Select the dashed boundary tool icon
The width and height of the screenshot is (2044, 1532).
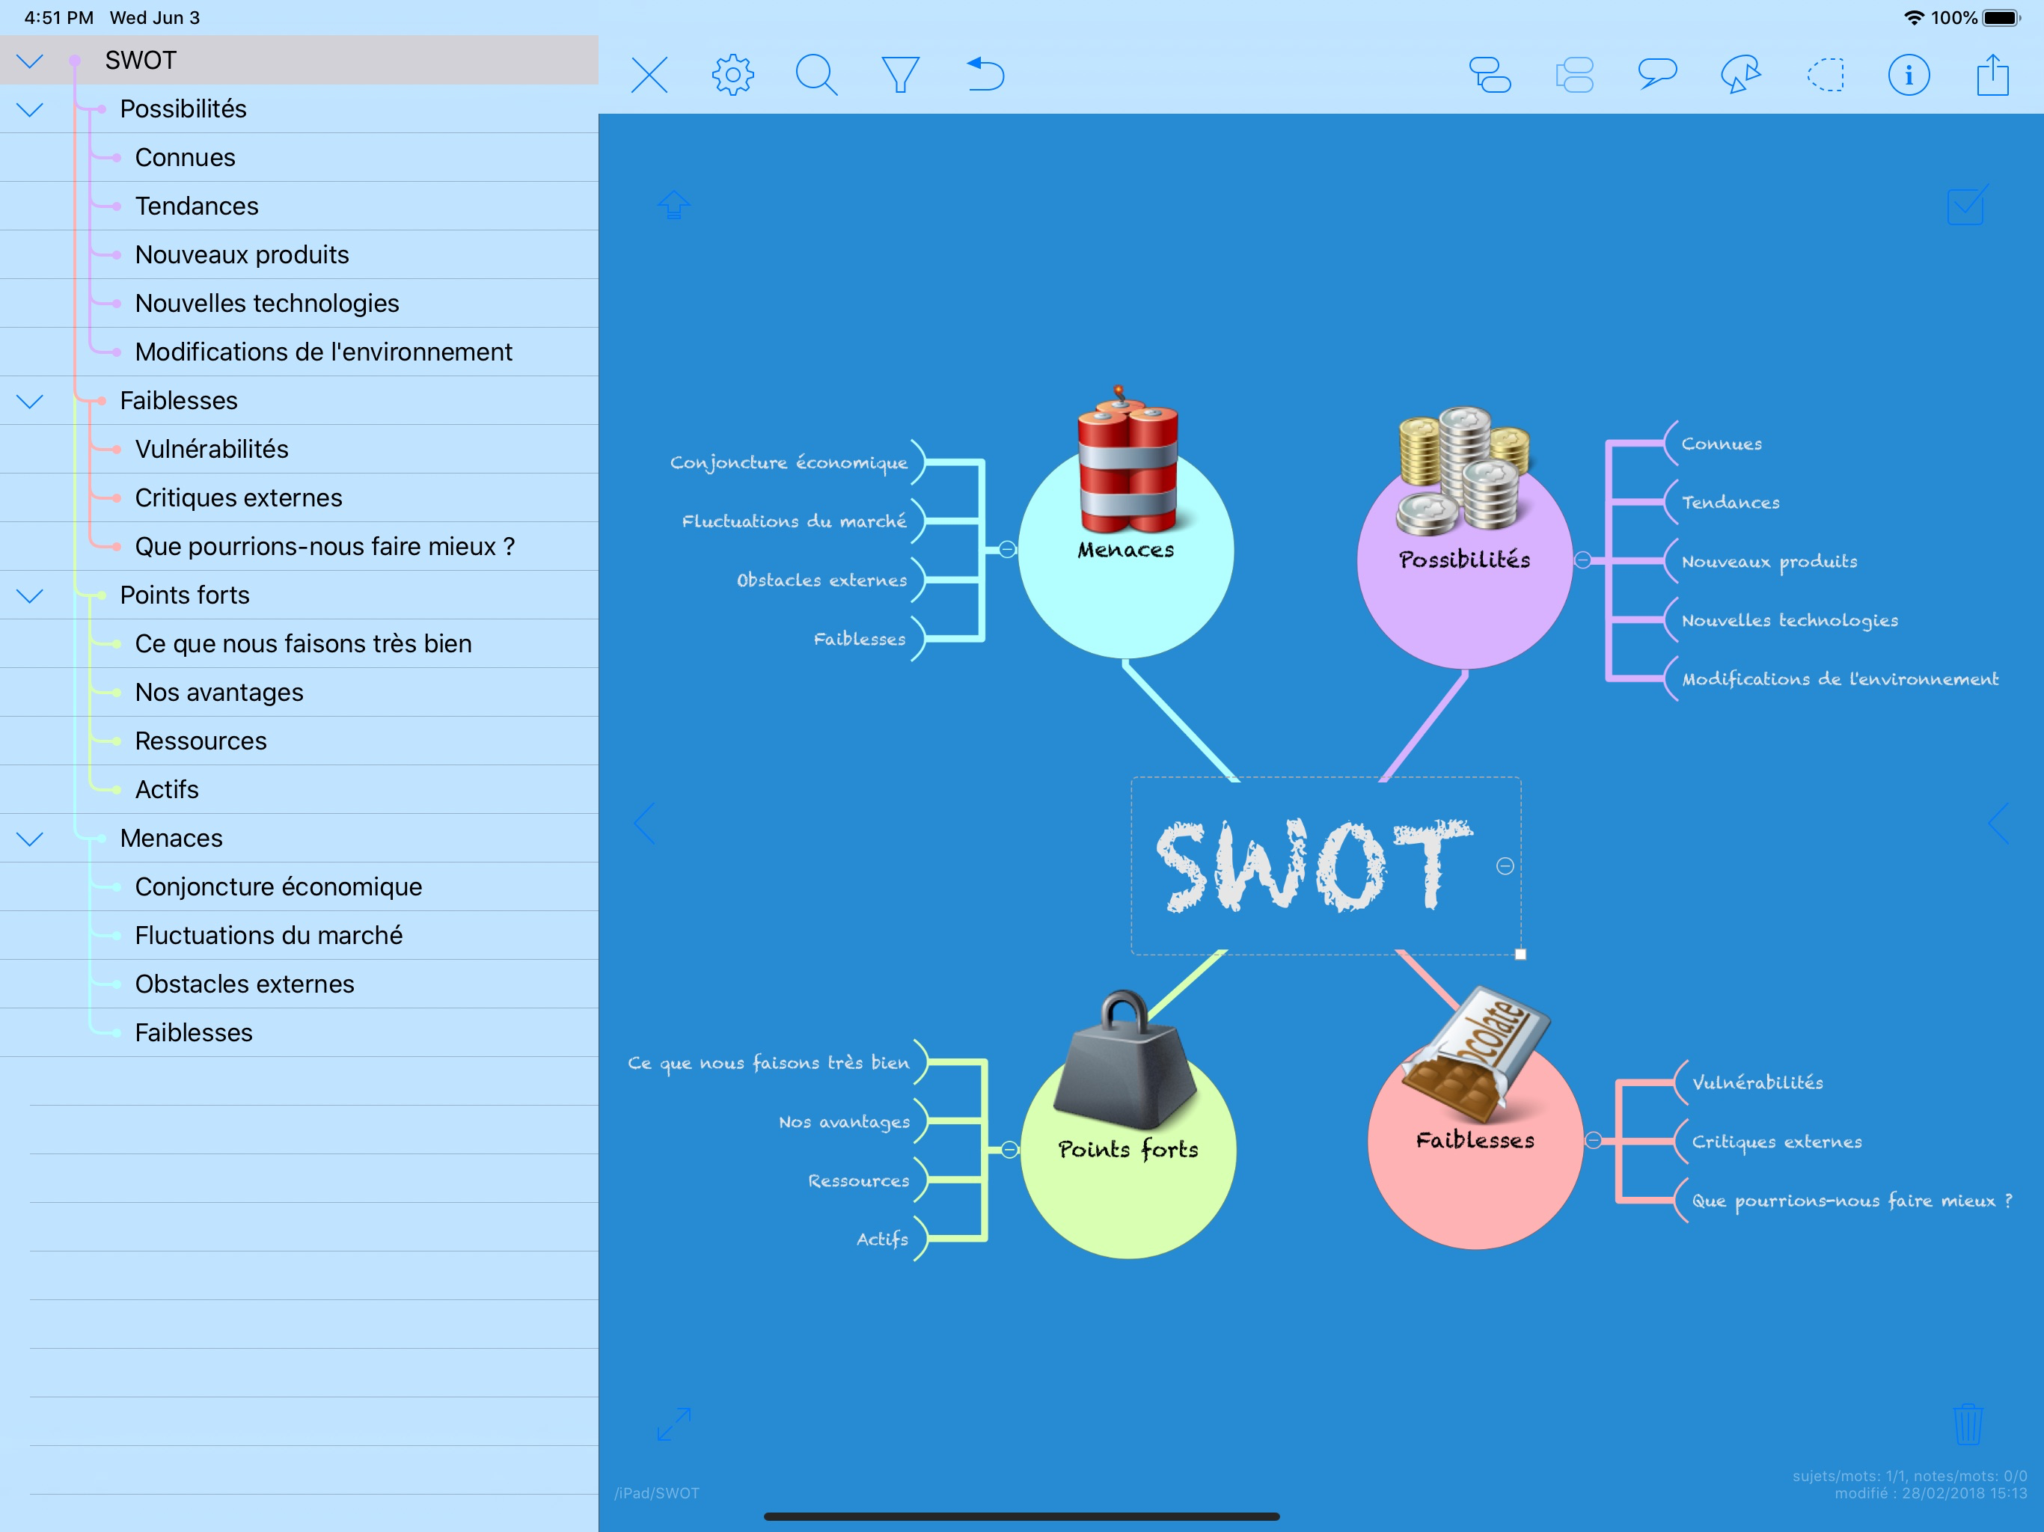click(1825, 75)
